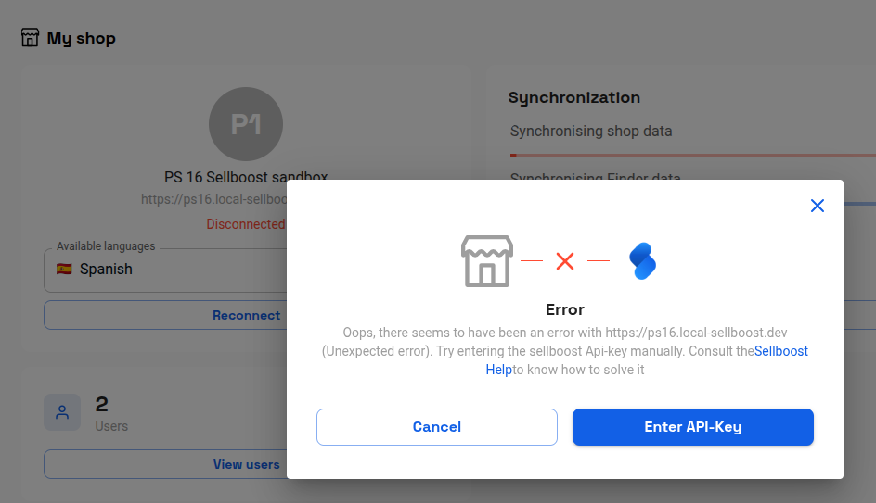Open the Sellboost Help link
The width and height of the screenshot is (876, 503).
781,351
